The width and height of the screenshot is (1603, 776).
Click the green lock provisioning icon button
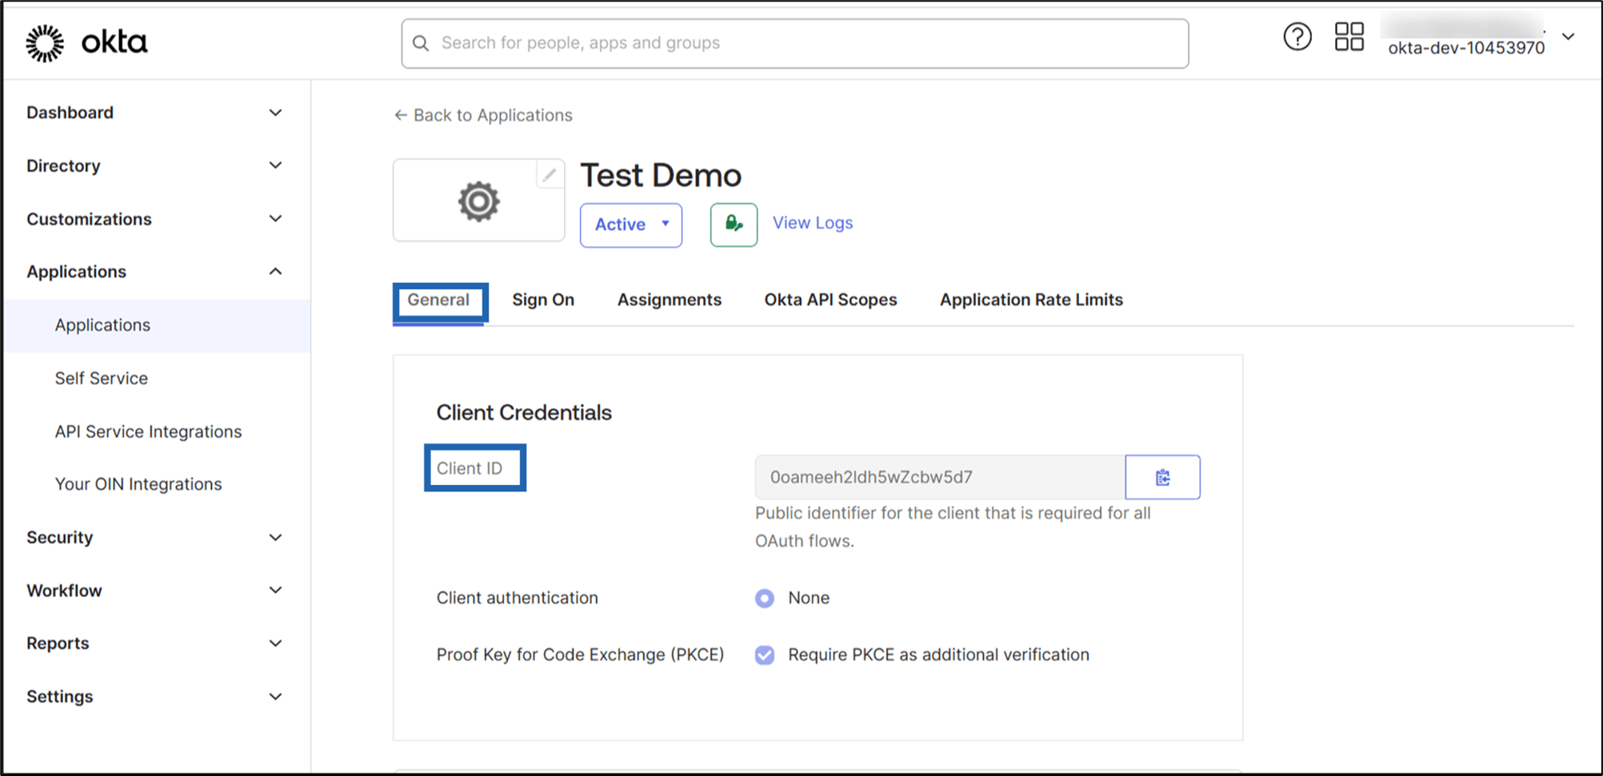click(x=734, y=225)
